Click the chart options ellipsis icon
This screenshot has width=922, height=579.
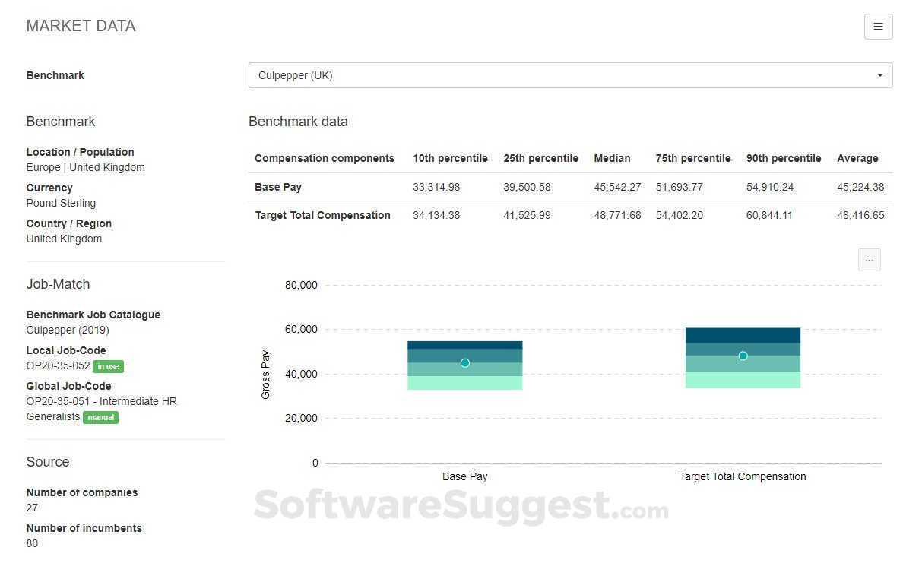[x=869, y=259]
